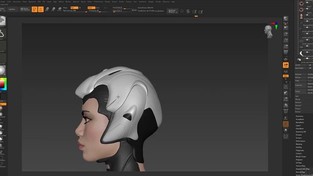Viewport: 313px width, 176px height.
Task: Select the head subtool thumbnail in subtool list
Action: (301, 16)
